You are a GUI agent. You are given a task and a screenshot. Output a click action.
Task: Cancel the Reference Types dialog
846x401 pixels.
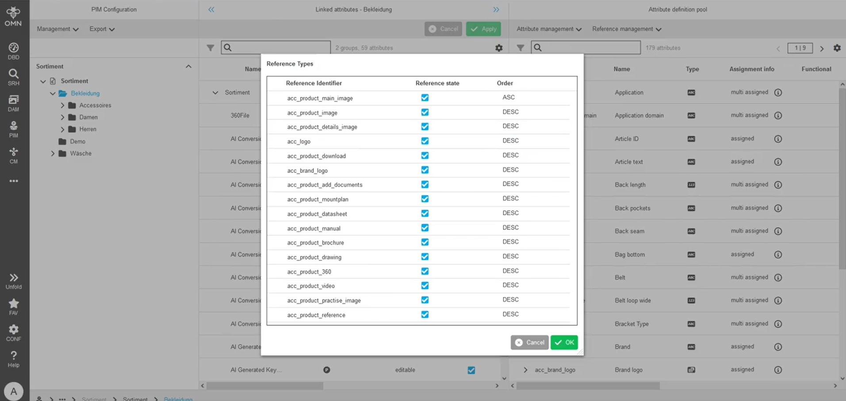pyautogui.click(x=529, y=342)
